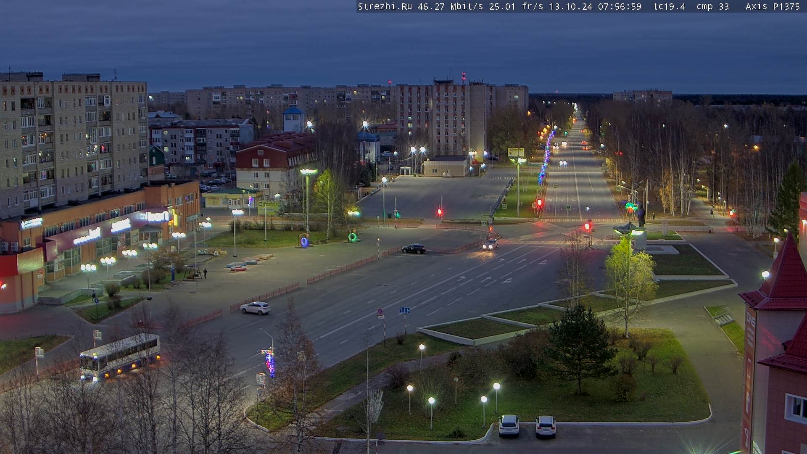Viewport: 807px width, 454px height.
Task: Click the timestamp 07:56:59
Action: tap(620, 6)
